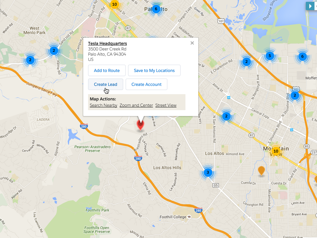Click the LADERA neighborhood label
This screenshot has height=238, width=317.
pyautogui.click(x=43, y=120)
